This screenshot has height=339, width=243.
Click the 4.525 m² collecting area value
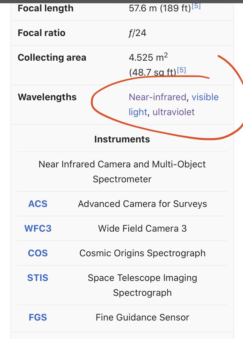point(148,57)
